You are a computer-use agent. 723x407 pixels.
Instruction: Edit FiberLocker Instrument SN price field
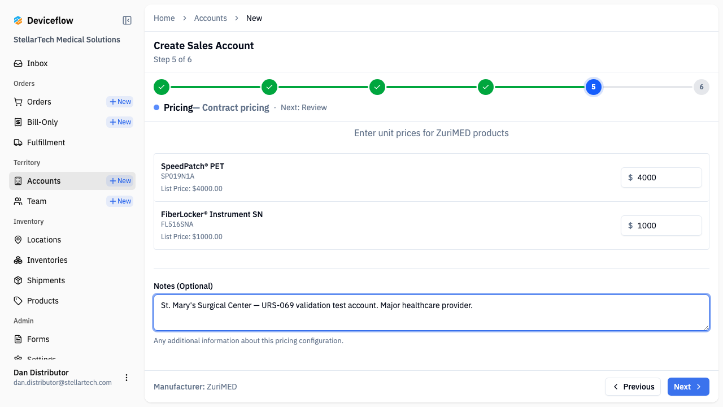(661, 226)
